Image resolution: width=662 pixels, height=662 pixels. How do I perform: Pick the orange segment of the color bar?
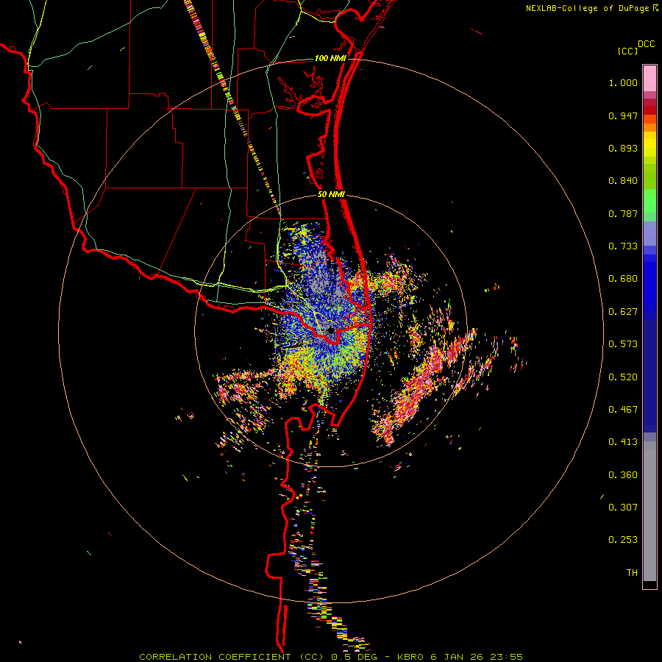coord(649,127)
